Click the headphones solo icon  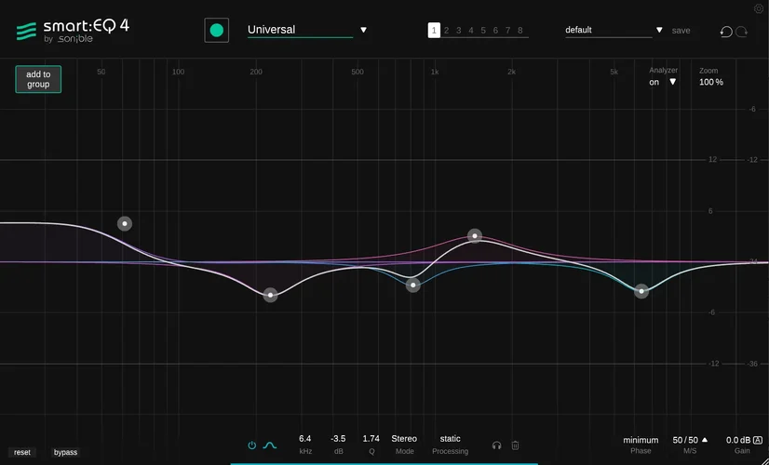pyautogui.click(x=496, y=445)
